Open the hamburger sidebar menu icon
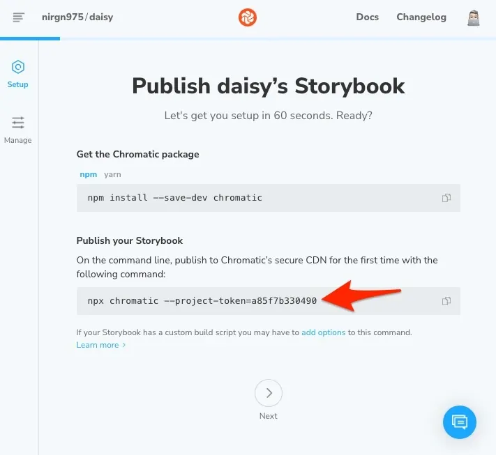496x455 pixels. [19, 17]
